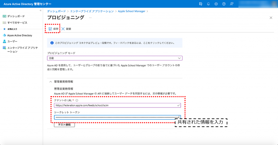Click the account area in top right

(x=258, y=4)
